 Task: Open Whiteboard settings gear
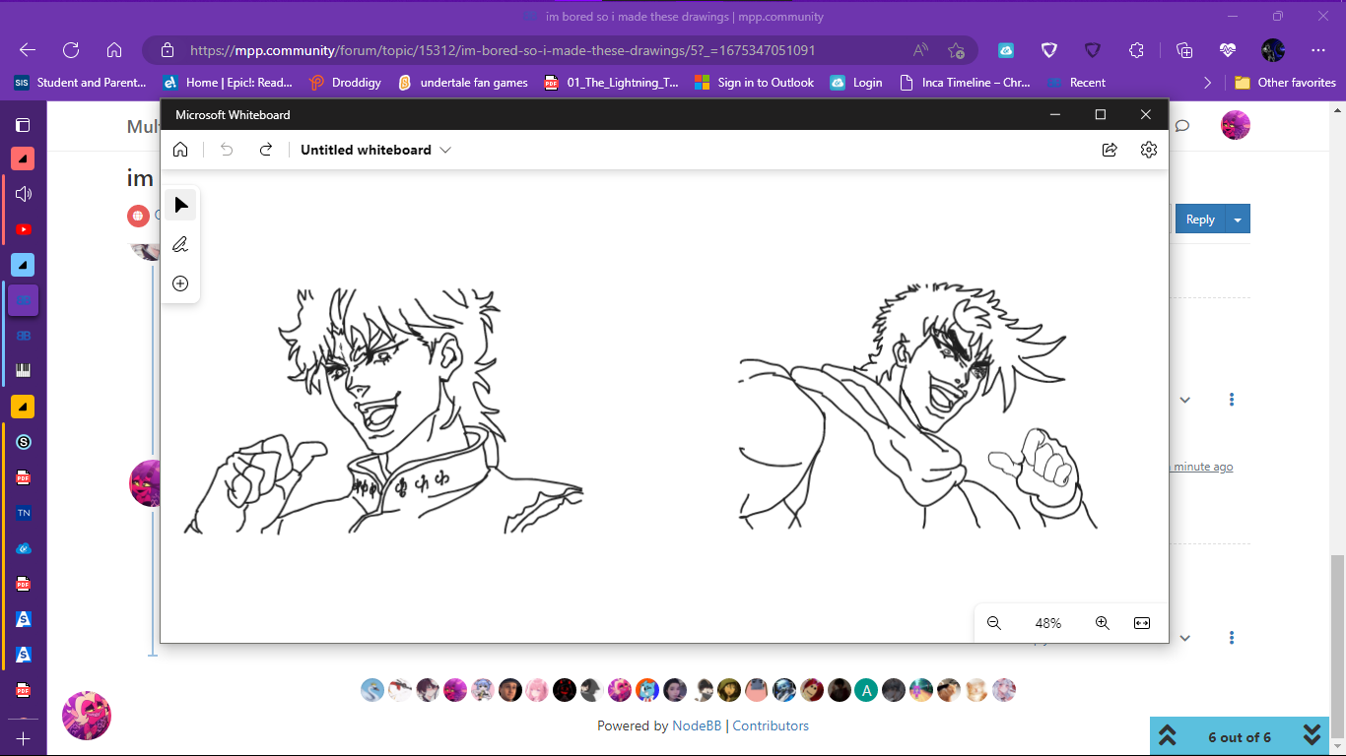[1149, 150]
